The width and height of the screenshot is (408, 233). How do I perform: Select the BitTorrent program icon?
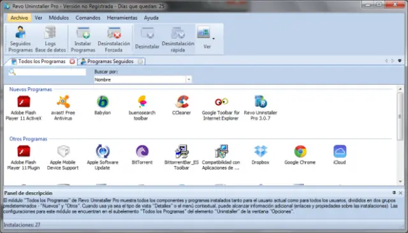click(142, 155)
